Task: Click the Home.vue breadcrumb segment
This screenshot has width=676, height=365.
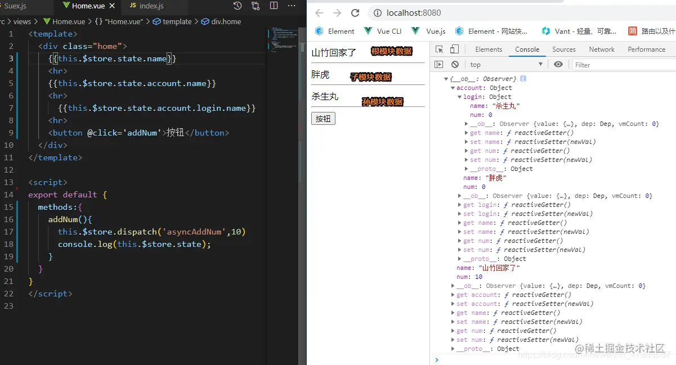Action: tap(64, 21)
